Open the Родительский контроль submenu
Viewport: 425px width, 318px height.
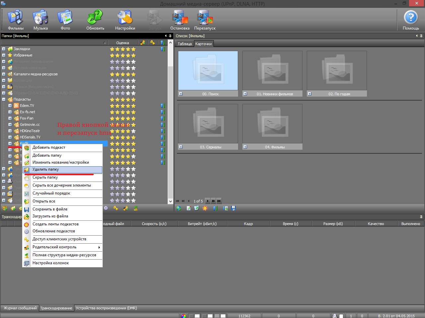[54, 247]
